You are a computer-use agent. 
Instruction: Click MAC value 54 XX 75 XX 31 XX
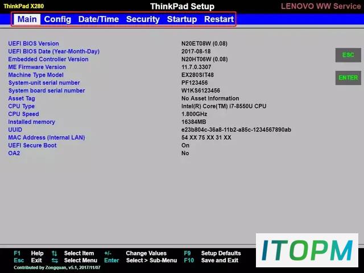[x=206, y=138]
